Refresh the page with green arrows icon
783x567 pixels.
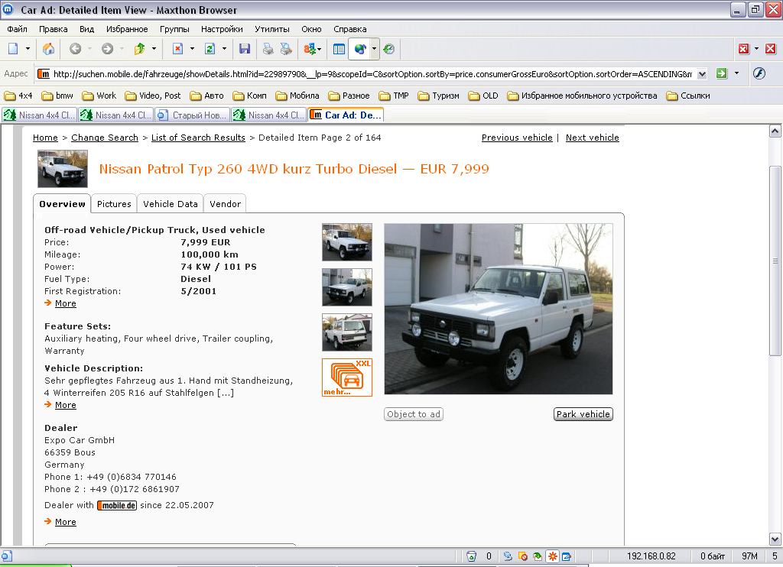[210, 48]
